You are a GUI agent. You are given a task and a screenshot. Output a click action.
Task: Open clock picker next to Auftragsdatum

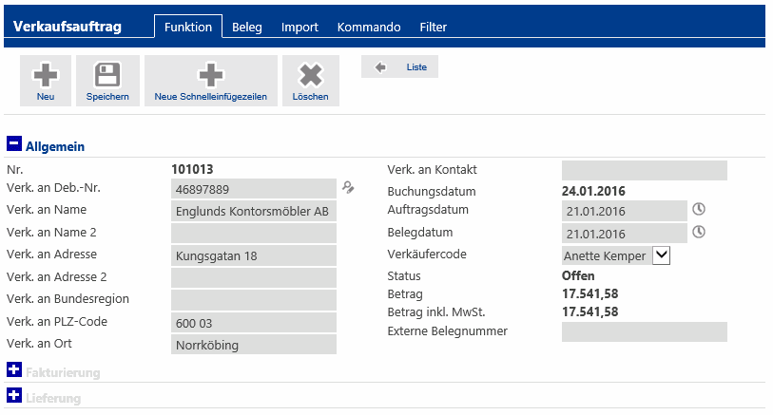pyautogui.click(x=700, y=210)
